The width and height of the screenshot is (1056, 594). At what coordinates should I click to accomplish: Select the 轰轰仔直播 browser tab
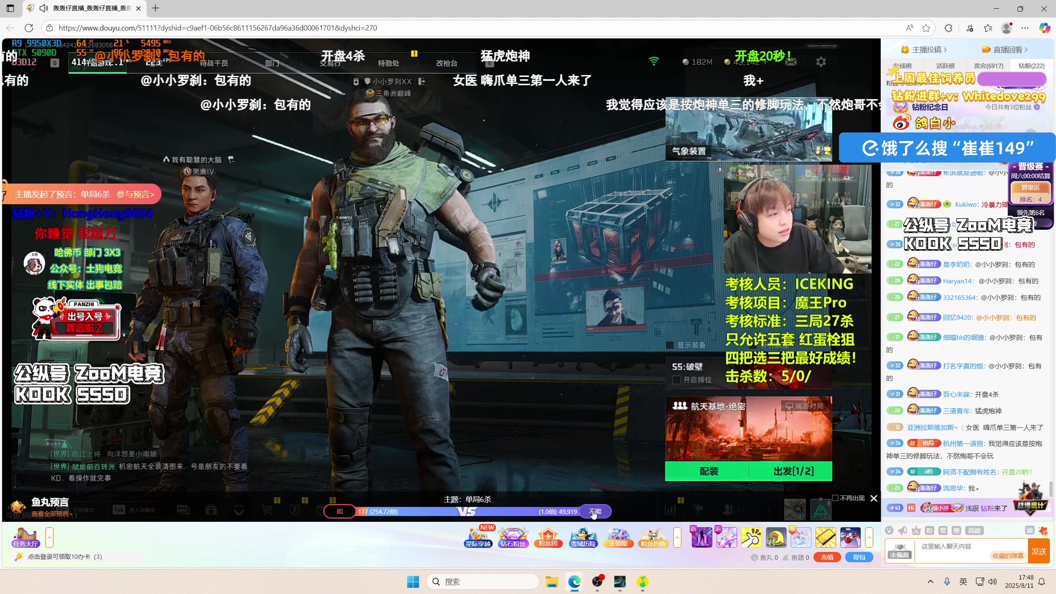pyautogui.click(x=84, y=8)
